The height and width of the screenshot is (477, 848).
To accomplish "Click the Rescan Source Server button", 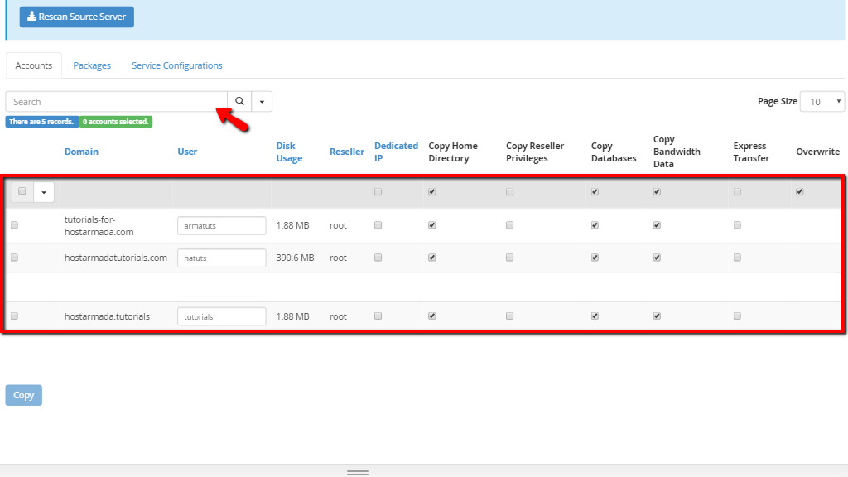I will click(77, 17).
